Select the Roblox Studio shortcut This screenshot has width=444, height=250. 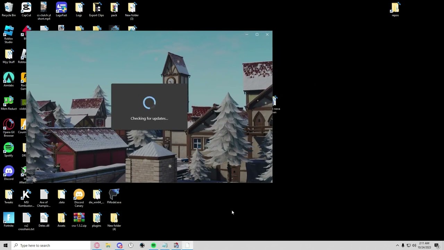click(x=9, y=35)
